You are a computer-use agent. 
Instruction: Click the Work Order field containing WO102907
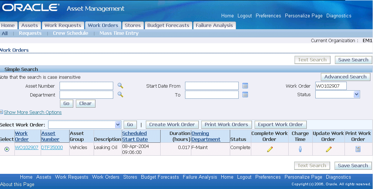click(x=331, y=86)
